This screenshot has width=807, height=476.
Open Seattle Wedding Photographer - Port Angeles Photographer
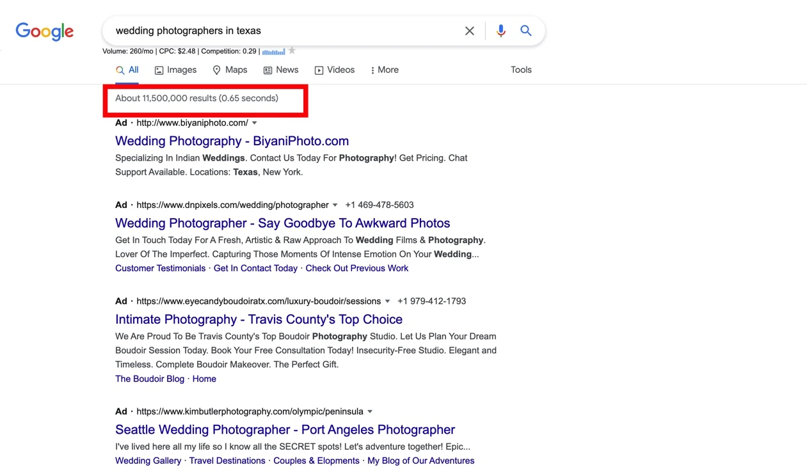(x=285, y=430)
